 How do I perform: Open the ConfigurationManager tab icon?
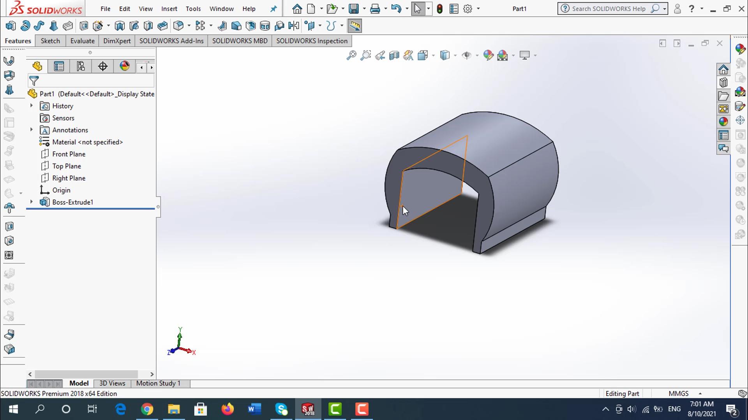pos(81,66)
